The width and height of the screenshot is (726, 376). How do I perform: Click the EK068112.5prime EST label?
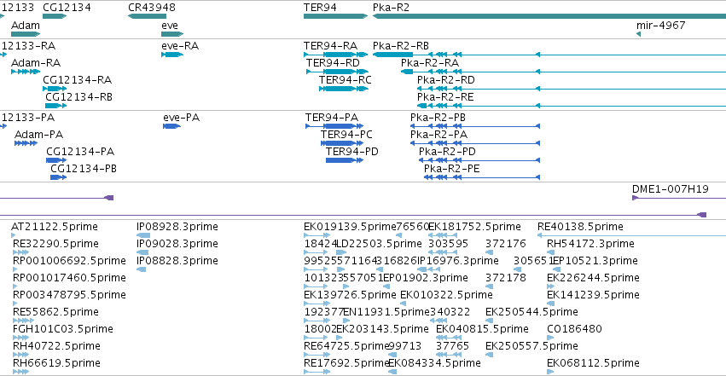tap(593, 363)
